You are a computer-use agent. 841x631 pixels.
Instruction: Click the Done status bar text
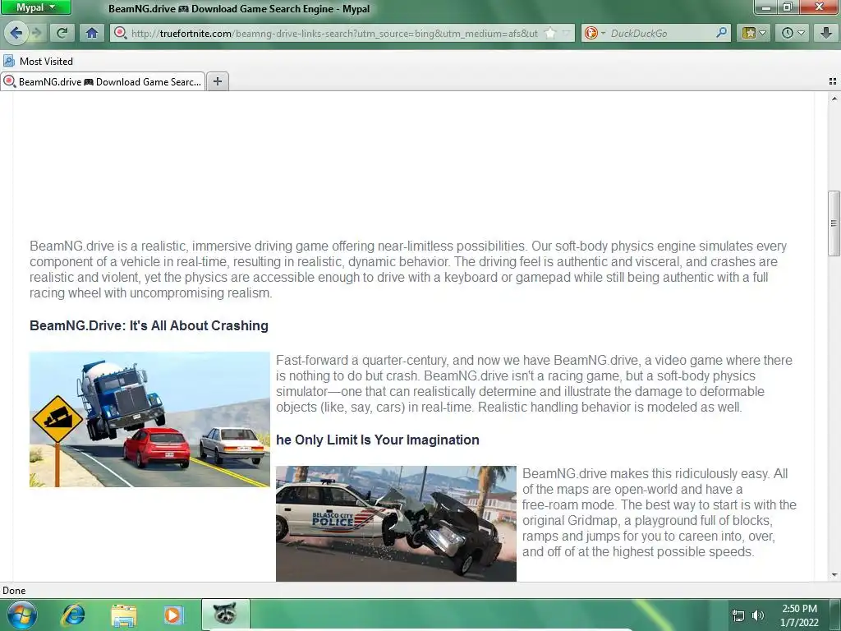pyautogui.click(x=14, y=590)
